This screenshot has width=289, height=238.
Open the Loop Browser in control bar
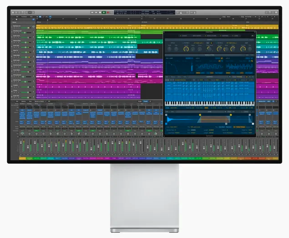click(273, 12)
